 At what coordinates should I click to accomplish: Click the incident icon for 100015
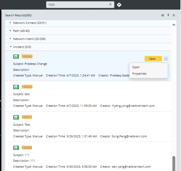tap(16, 117)
